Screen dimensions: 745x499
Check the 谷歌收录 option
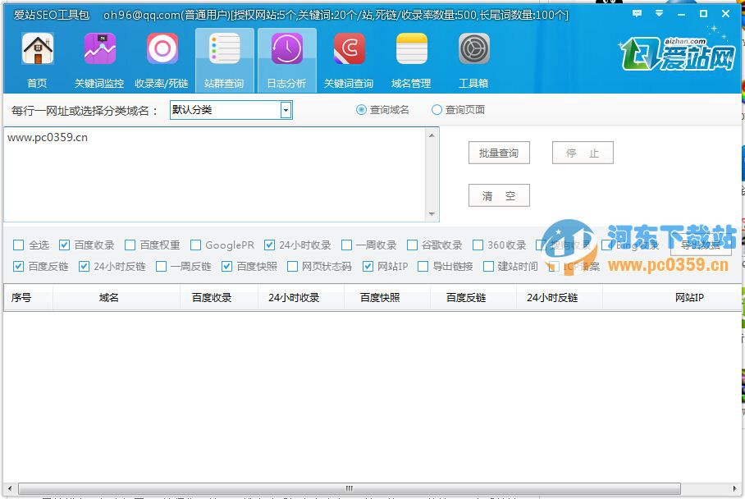(411, 244)
